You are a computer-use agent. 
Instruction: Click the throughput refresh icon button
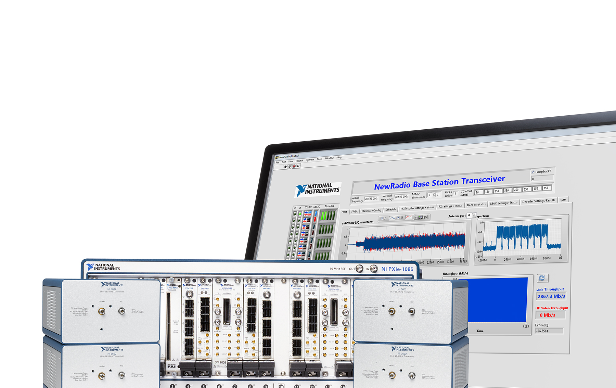[x=542, y=278]
